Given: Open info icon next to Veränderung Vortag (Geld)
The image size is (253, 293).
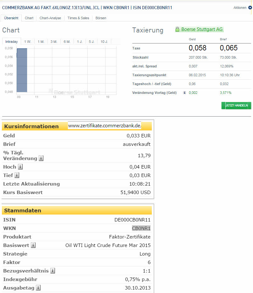Looking at the screenshot, I should coord(184,93).
